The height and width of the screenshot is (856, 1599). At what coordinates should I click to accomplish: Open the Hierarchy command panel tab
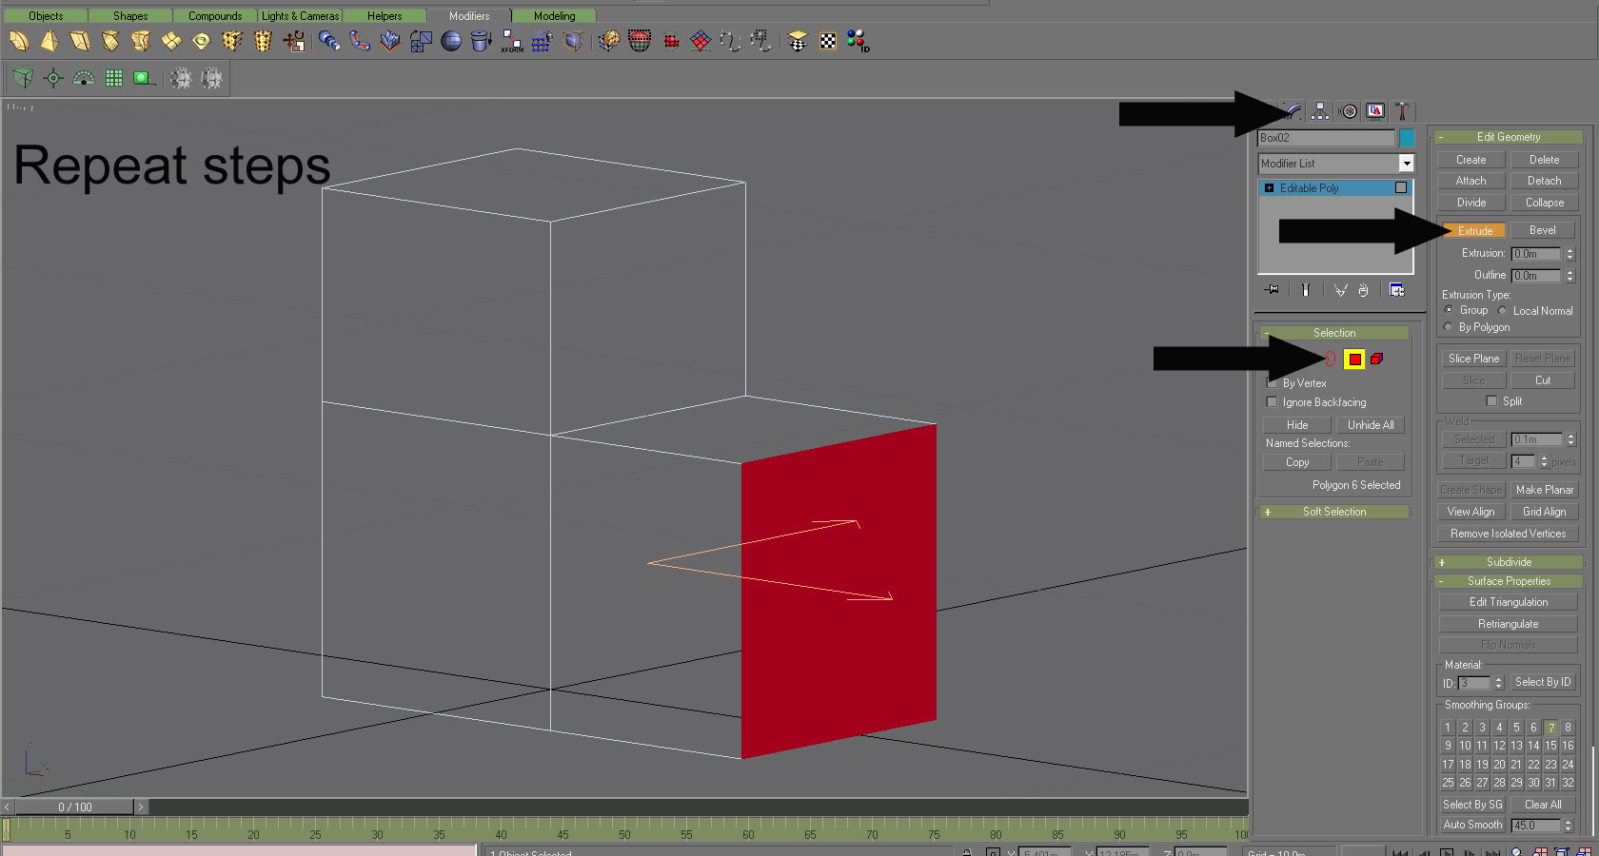click(1320, 111)
